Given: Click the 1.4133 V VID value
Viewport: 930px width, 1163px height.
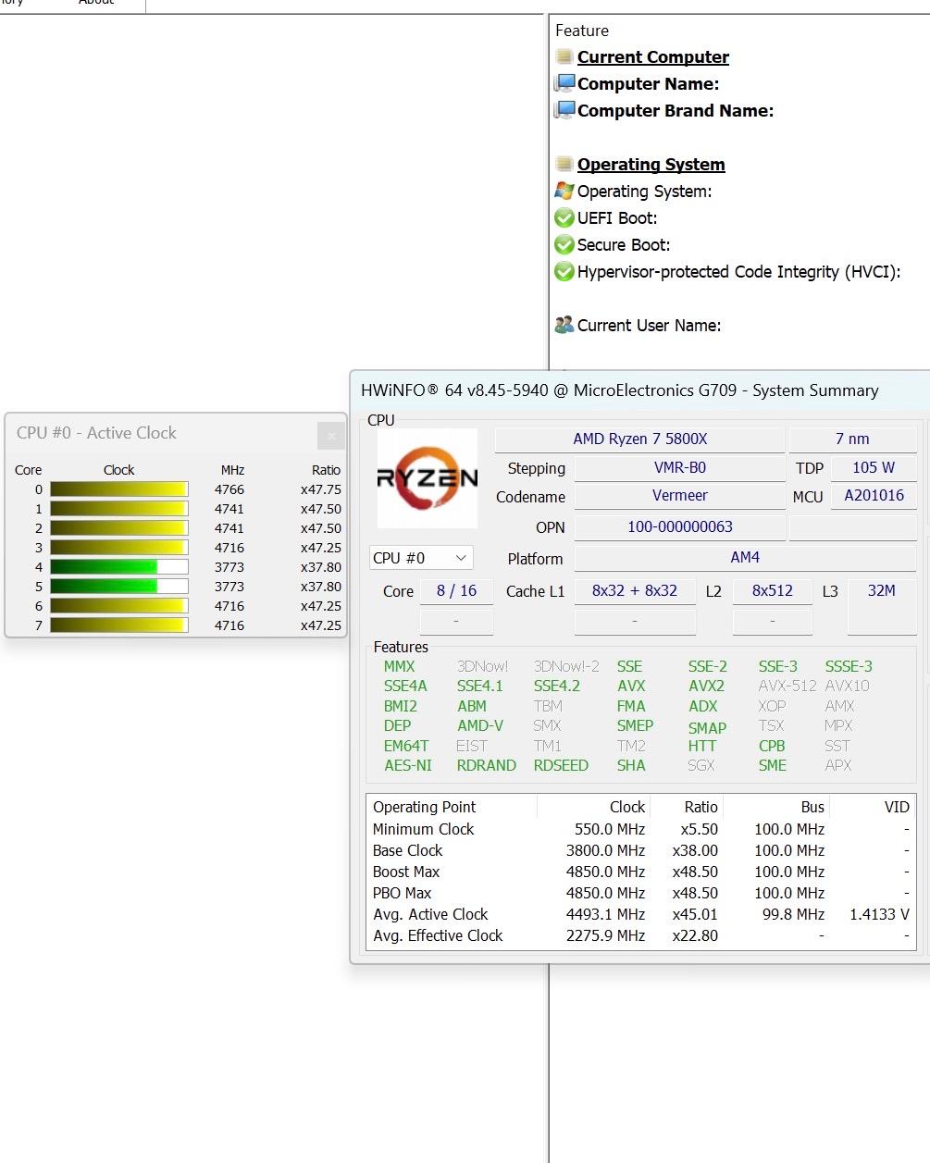Looking at the screenshot, I should point(879,914).
